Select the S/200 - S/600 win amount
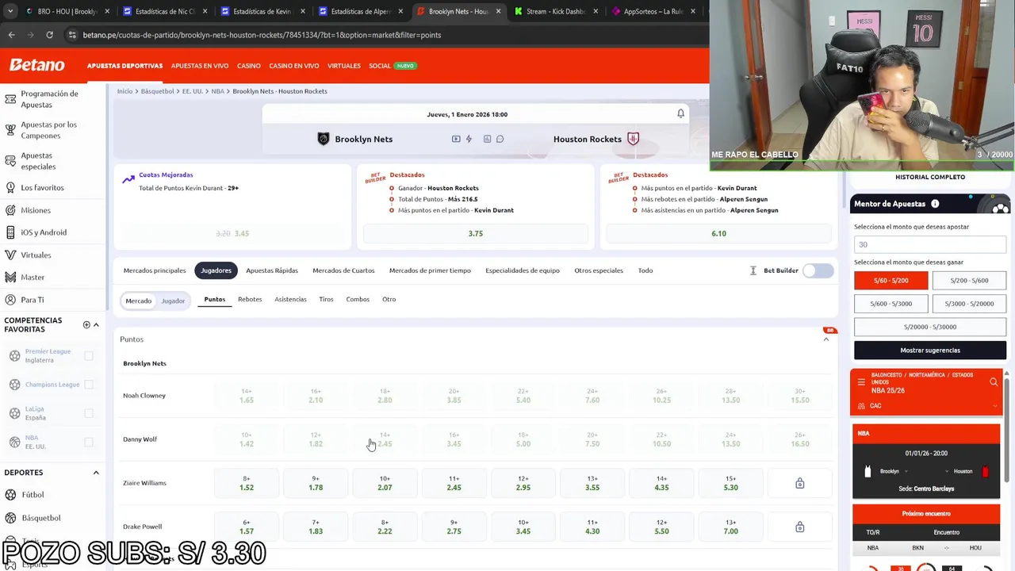Image resolution: width=1015 pixels, height=571 pixels. (x=969, y=280)
